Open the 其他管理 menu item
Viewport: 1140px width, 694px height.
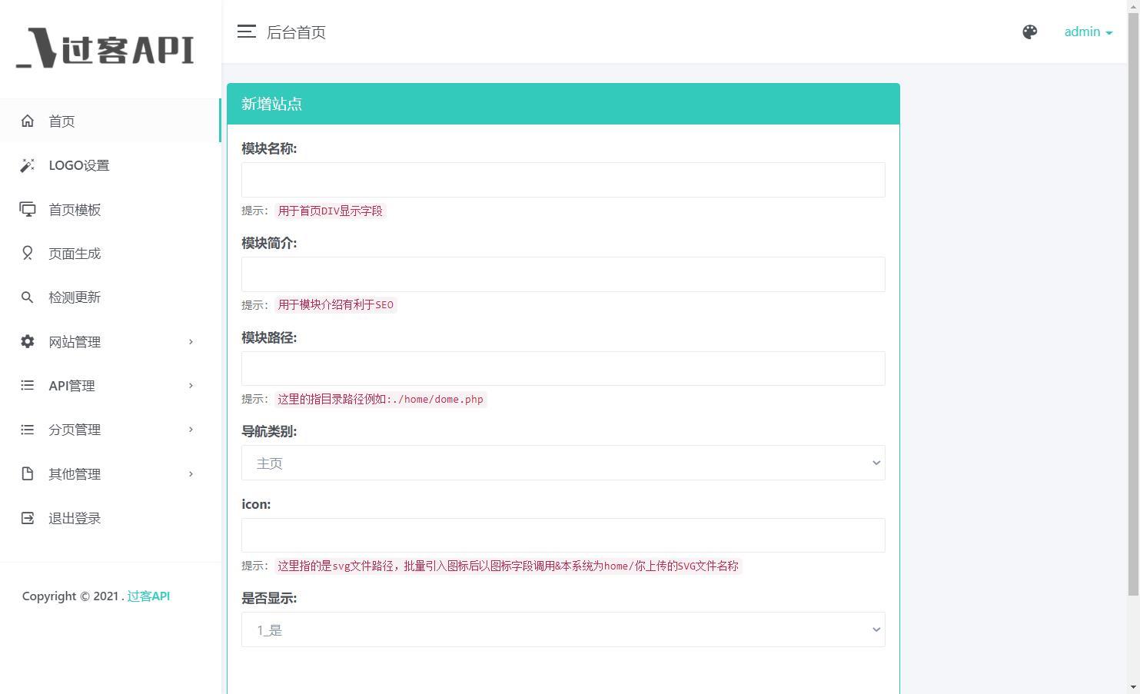click(75, 474)
